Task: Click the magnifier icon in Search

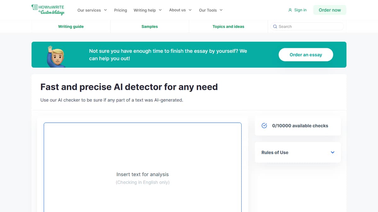Action: click(275, 27)
